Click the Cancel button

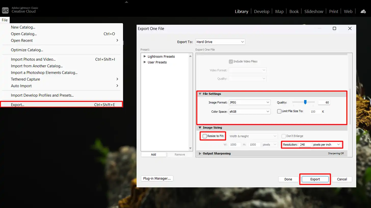[342, 179]
